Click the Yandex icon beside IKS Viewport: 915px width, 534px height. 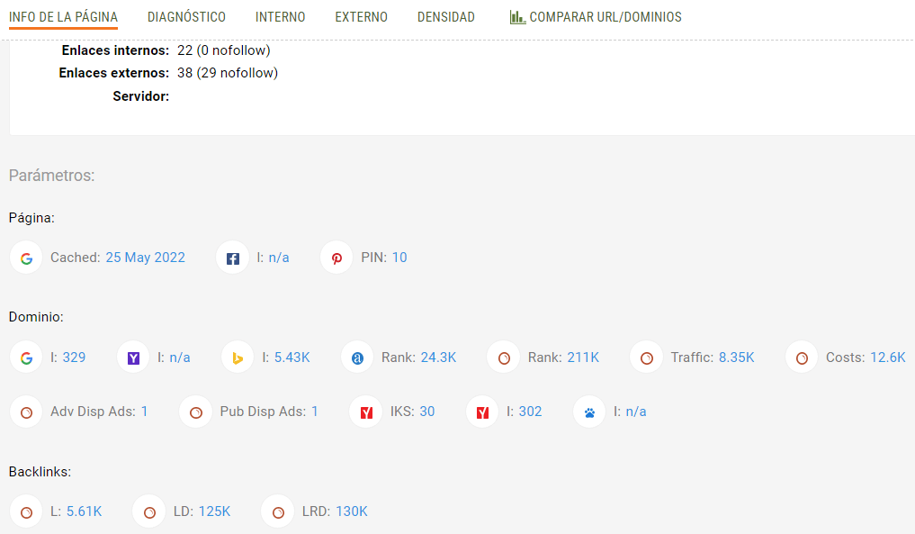[366, 412]
